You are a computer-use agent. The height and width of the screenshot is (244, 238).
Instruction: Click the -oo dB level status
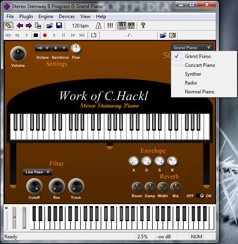(x=164, y=237)
